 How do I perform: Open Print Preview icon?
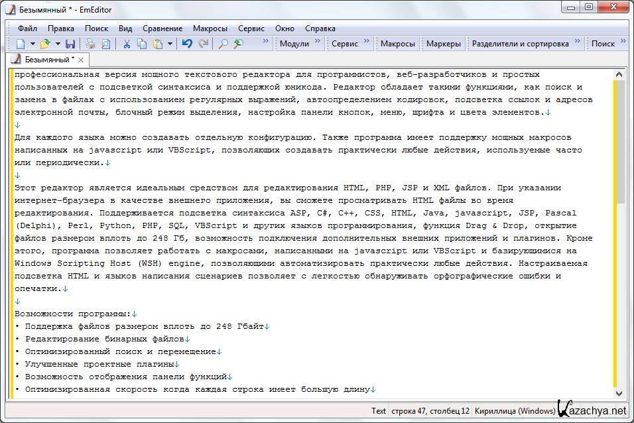106,44
